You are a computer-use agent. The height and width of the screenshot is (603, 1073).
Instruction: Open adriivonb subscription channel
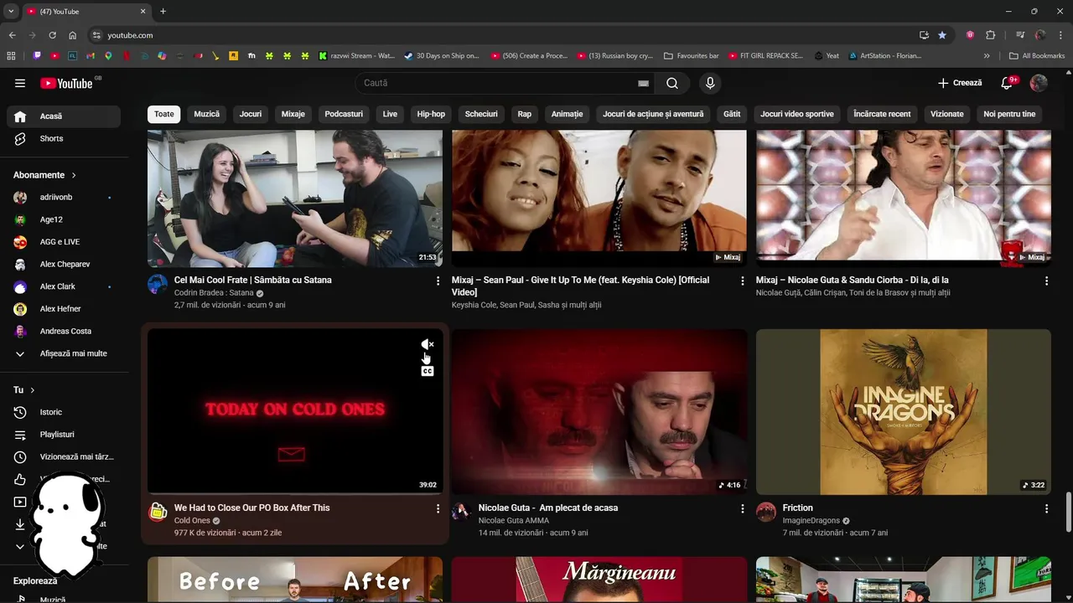tap(64, 198)
